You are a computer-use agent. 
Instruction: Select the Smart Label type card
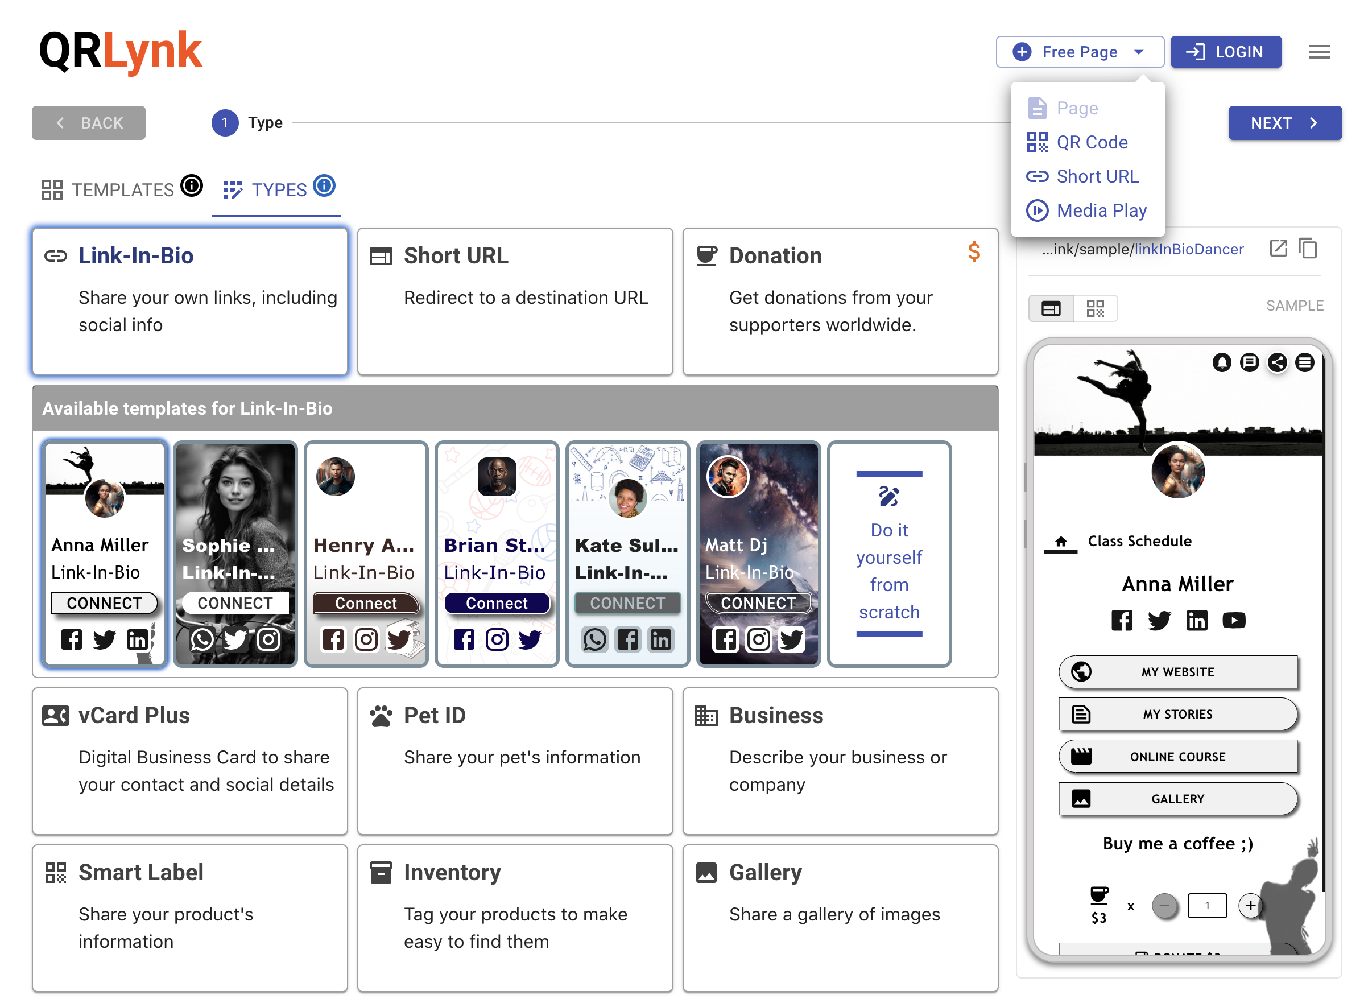(x=190, y=918)
